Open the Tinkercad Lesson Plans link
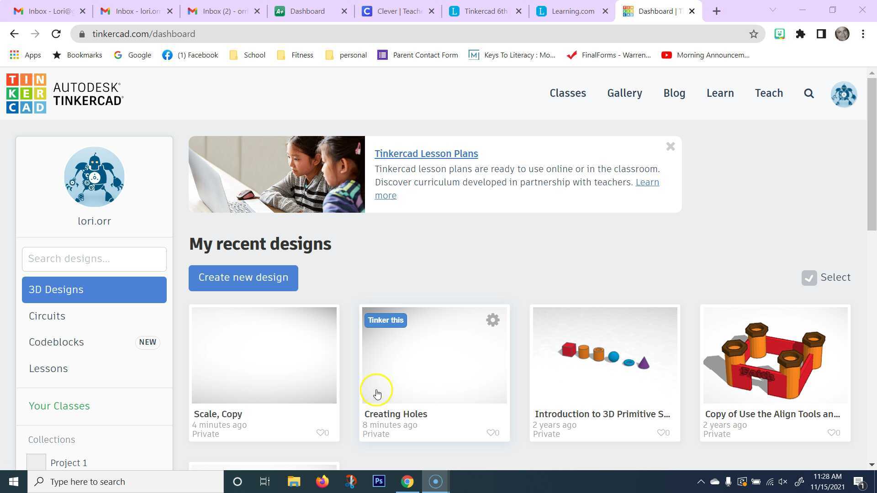877x493 pixels. (x=426, y=153)
